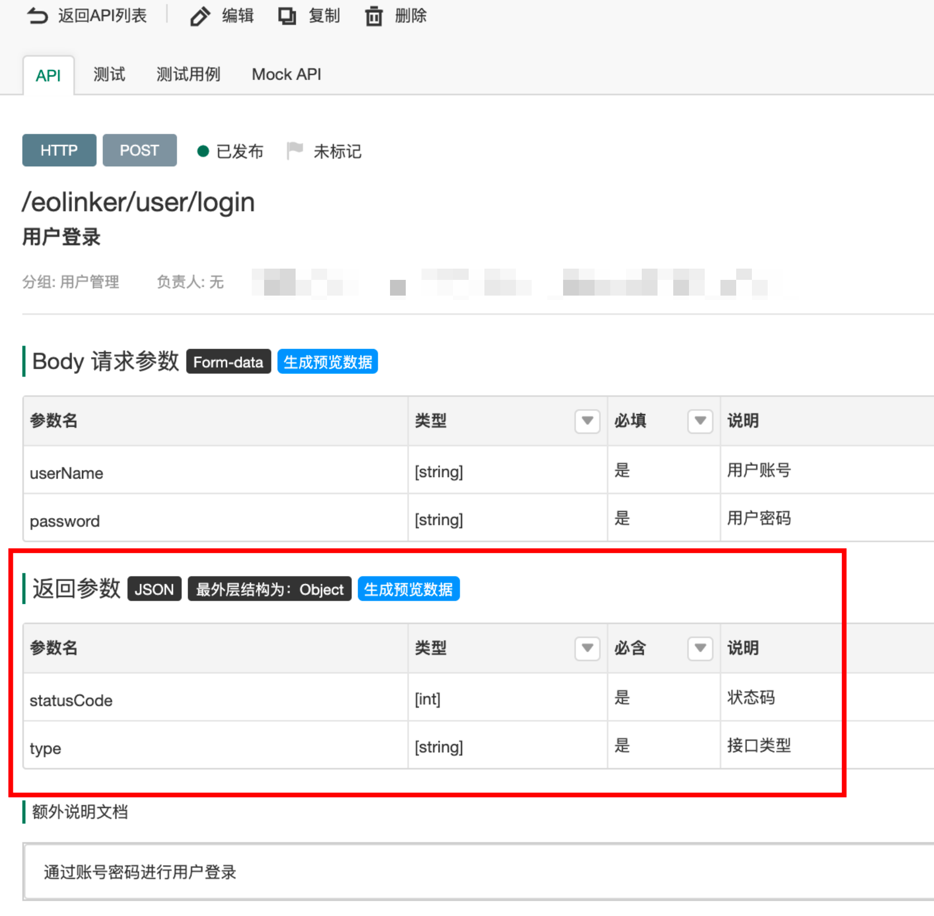Open the 必填 filter dropdown in the request table

pos(700,421)
